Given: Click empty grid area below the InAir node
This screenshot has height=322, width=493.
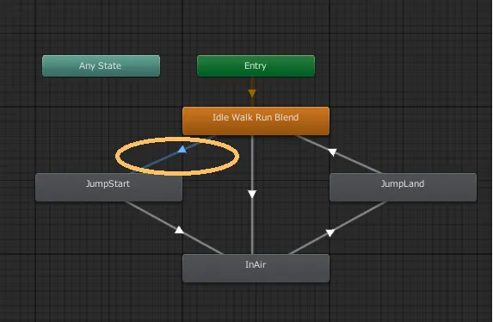Looking at the screenshot, I should [256, 302].
